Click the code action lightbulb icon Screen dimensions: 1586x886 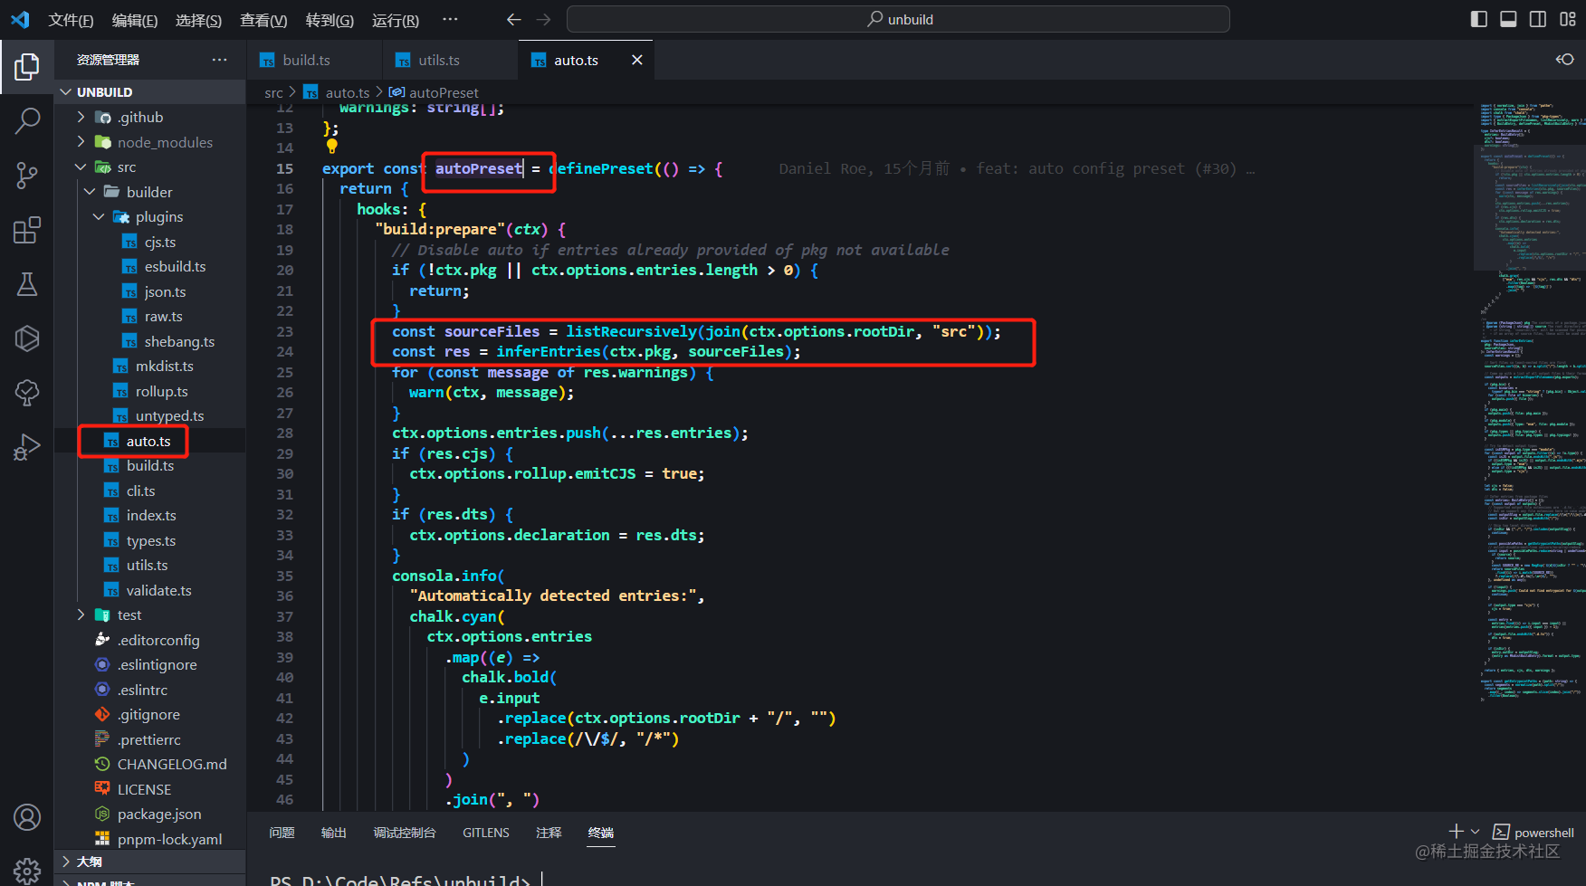(331, 147)
